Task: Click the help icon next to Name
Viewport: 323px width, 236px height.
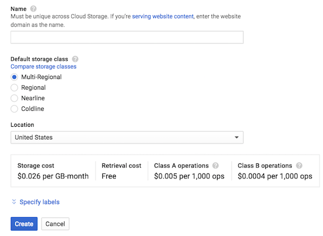Action: point(33,9)
